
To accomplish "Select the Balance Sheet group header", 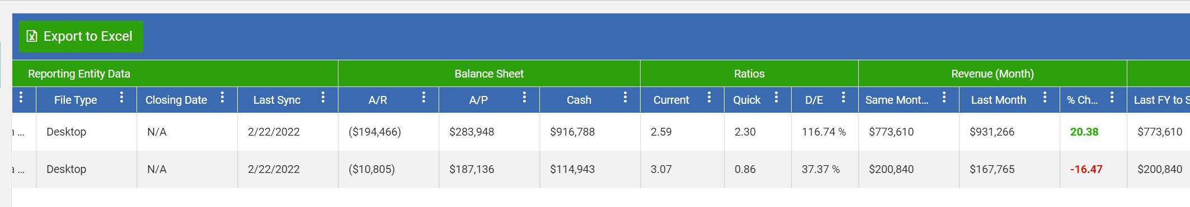I will tap(489, 74).
